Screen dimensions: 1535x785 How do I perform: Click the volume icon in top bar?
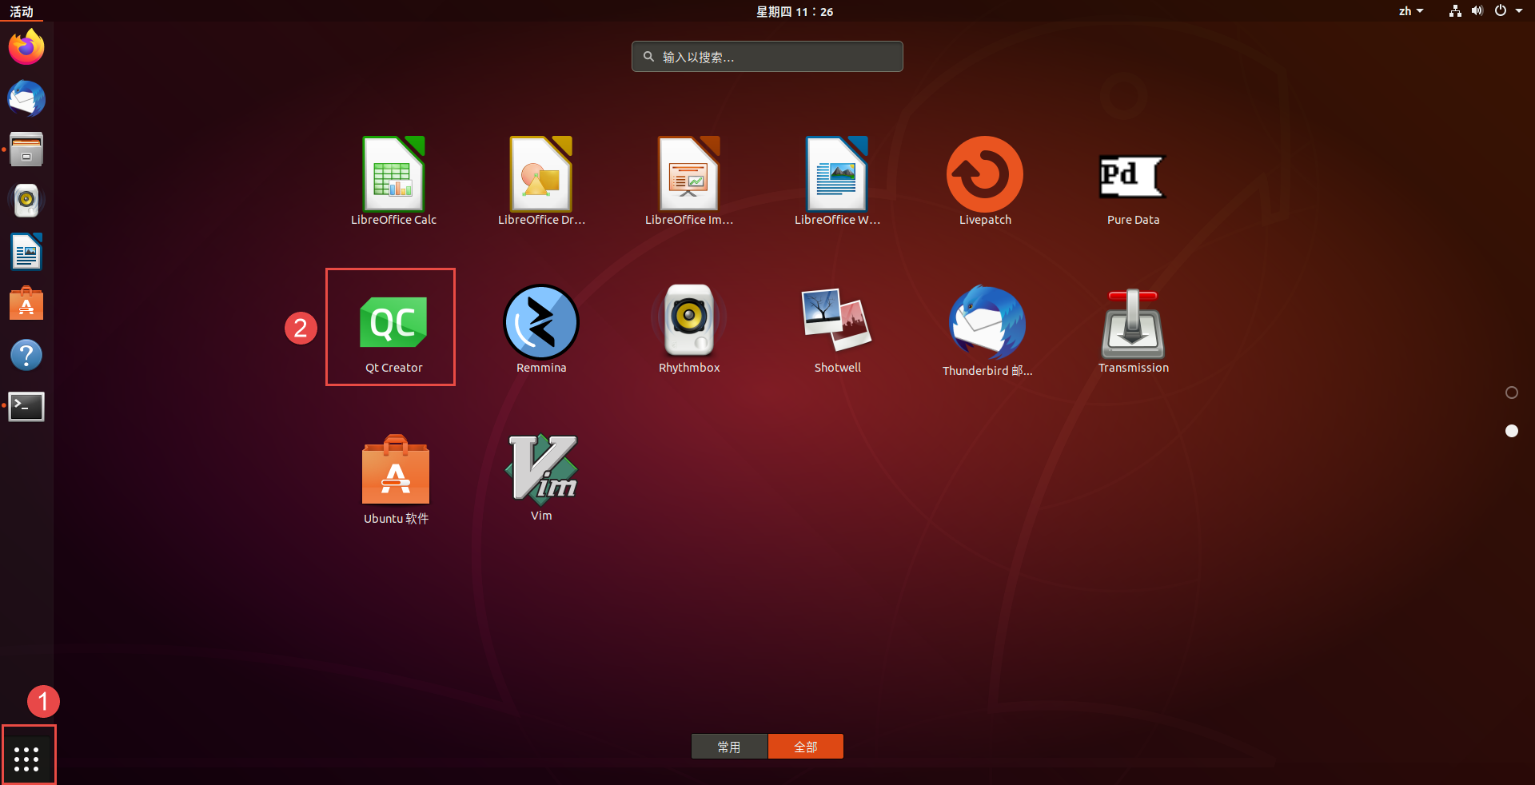[1477, 11]
